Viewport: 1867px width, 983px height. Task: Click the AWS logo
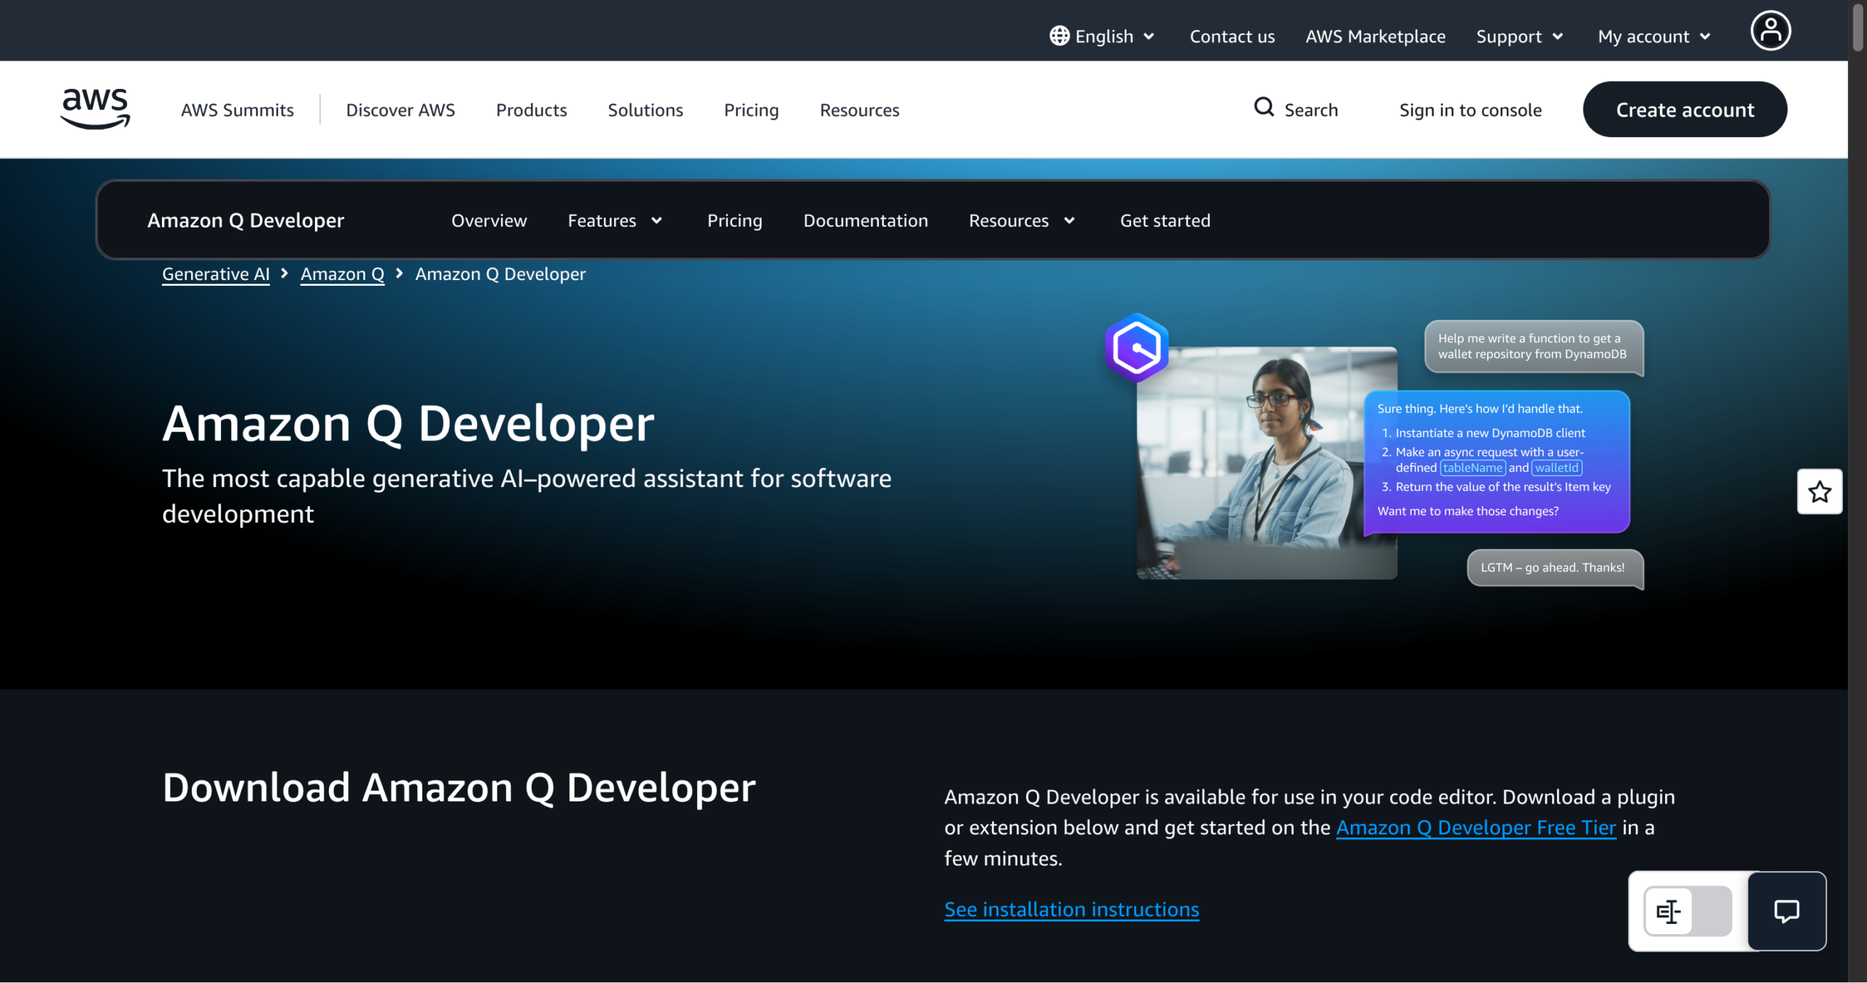point(95,109)
